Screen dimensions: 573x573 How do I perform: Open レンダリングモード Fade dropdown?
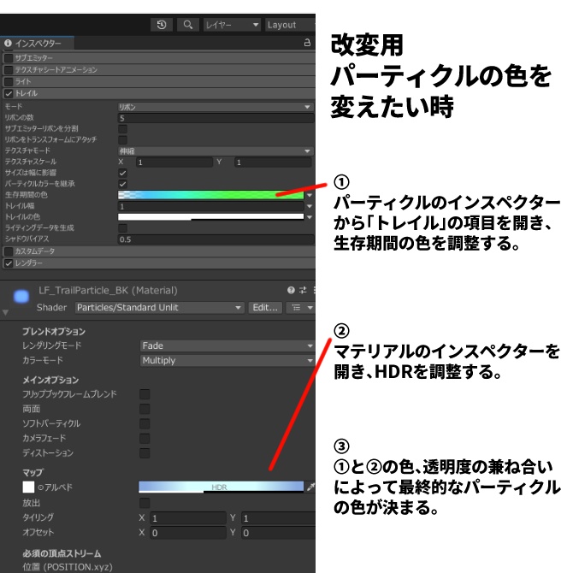[227, 346]
